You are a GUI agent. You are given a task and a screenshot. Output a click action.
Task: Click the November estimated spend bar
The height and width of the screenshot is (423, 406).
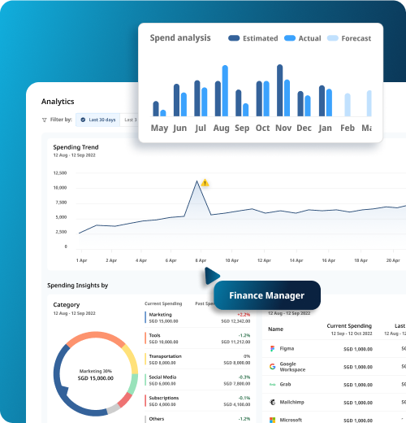[280, 90]
